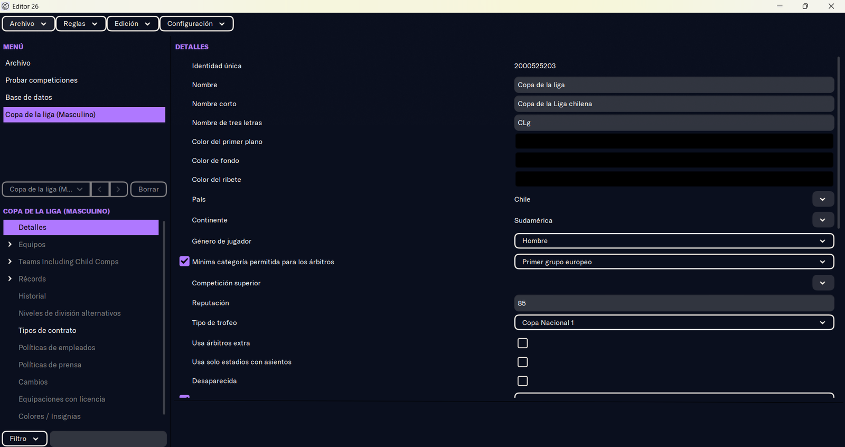This screenshot has width=845, height=447.
Task: Enable Usa árbitros extra checkbox
Action: point(522,343)
